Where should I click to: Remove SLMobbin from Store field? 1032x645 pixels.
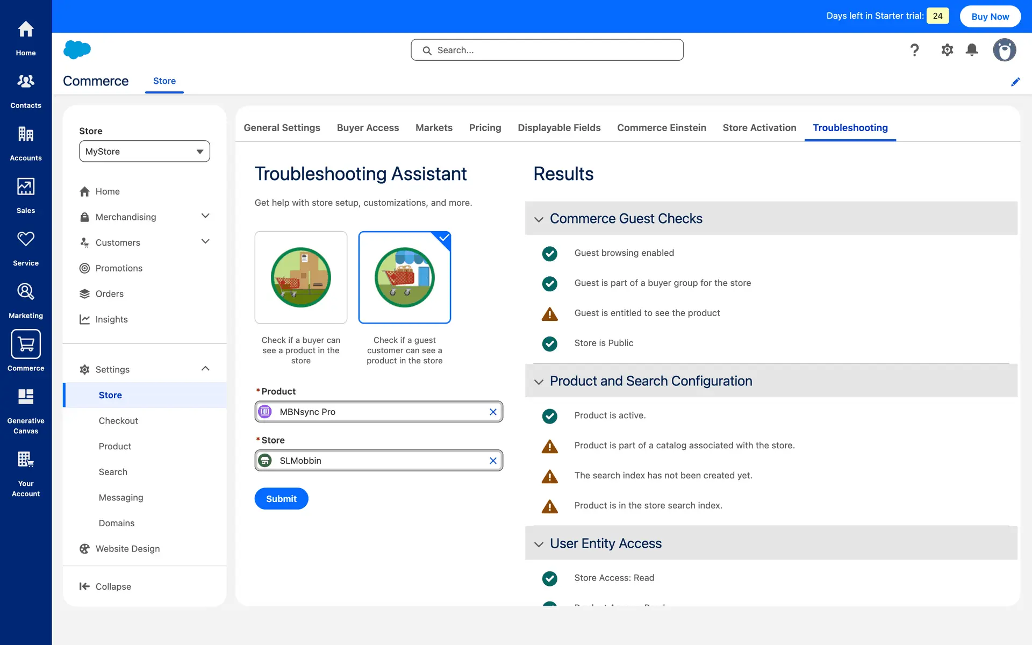tap(492, 461)
